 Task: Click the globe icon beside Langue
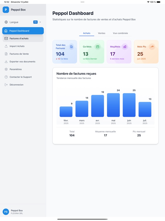[6, 22]
